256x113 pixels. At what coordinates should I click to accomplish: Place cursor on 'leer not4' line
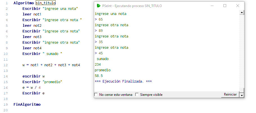click(32, 48)
